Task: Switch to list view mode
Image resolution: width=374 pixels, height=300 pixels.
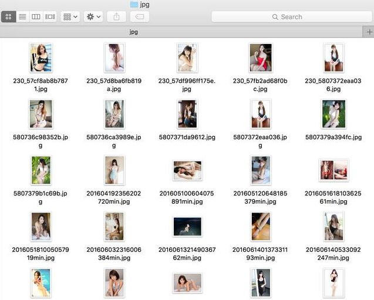Action: [22, 16]
